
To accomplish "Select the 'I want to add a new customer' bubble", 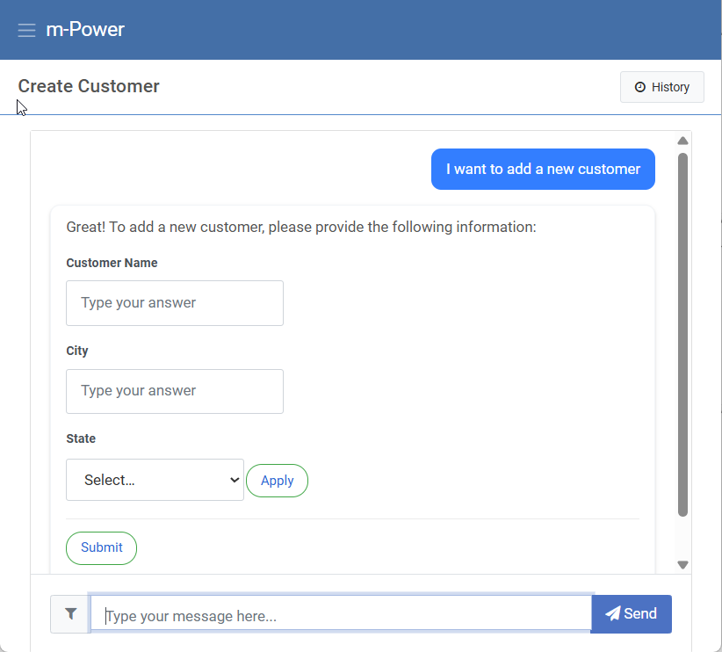I will pos(543,169).
